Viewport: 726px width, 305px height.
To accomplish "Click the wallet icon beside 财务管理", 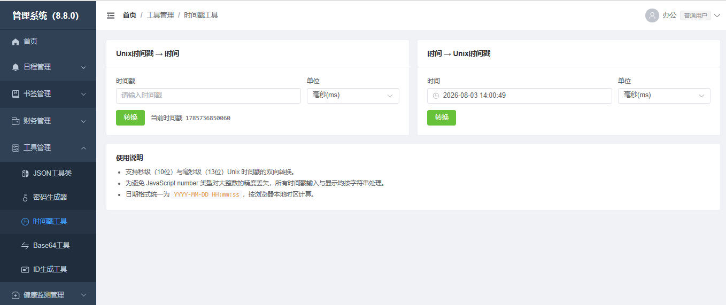I will pyautogui.click(x=16, y=121).
